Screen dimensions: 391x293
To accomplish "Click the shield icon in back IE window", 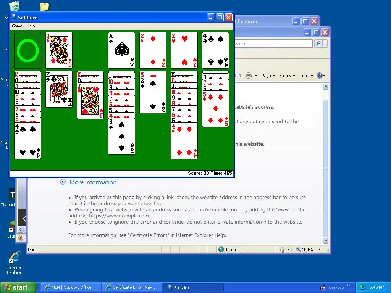I will point(21,238).
